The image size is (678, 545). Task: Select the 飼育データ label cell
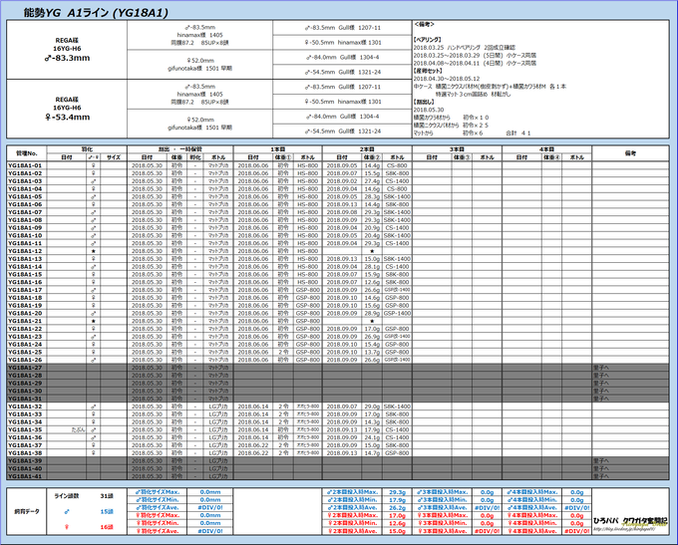27,512
